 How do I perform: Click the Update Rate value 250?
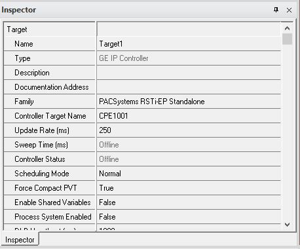pos(189,130)
